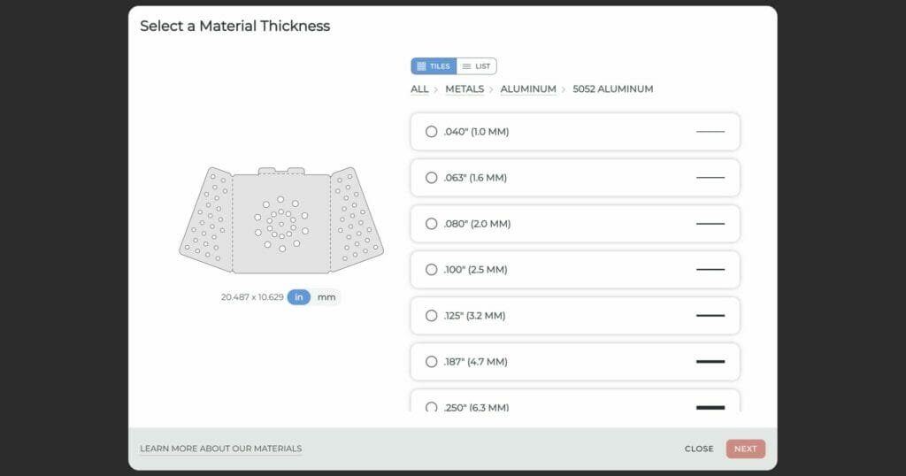Go to ALL materials breadcrumb
Screen dimensions: 906x476
click(x=419, y=89)
